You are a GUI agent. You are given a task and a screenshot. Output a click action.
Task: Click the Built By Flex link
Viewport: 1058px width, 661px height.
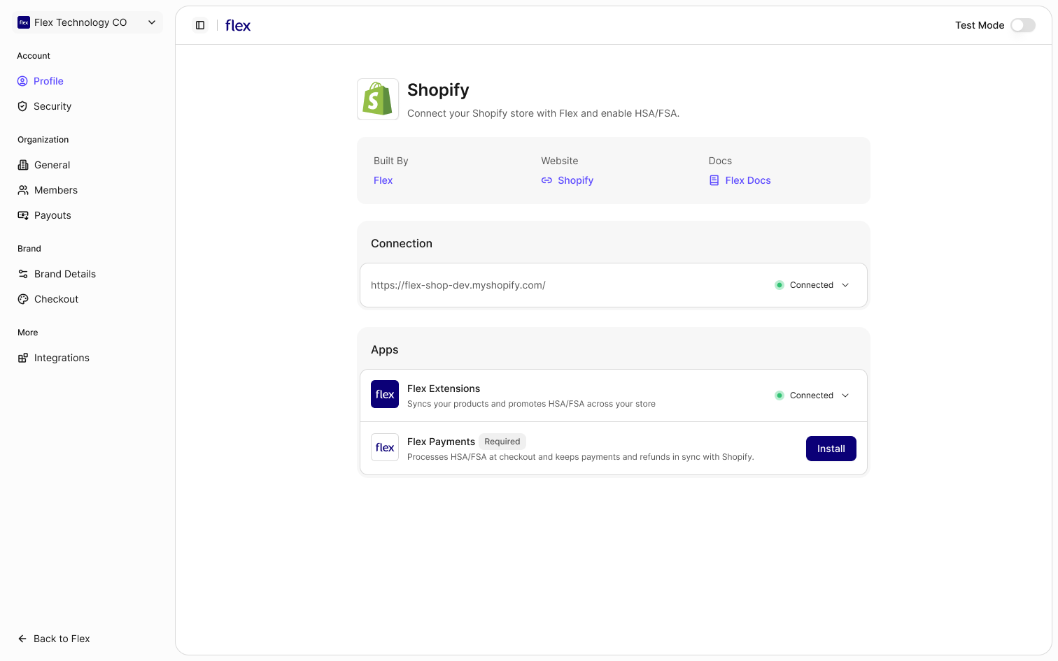383,180
